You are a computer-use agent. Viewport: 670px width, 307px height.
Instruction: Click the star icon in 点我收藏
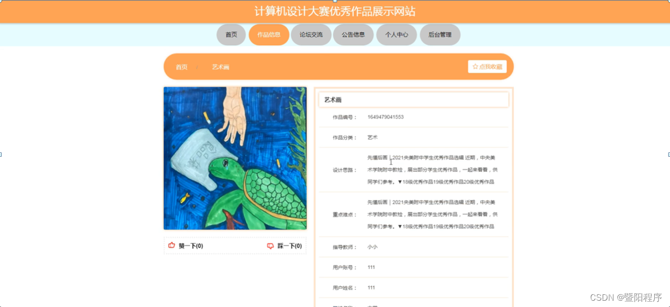[x=475, y=67]
